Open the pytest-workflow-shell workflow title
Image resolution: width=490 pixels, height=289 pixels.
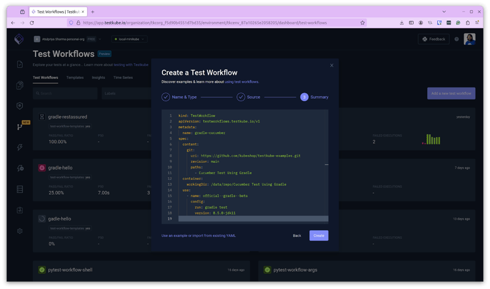tap(70, 269)
